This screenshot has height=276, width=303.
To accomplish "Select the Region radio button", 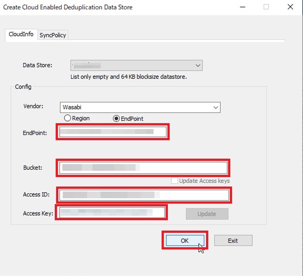I will [68, 118].
